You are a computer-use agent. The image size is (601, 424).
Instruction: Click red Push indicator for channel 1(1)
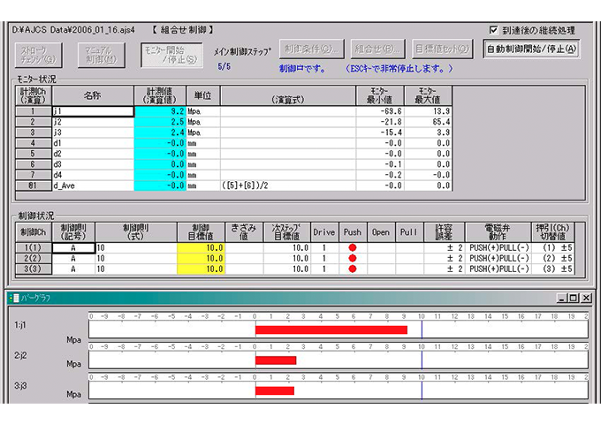(x=353, y=248)
